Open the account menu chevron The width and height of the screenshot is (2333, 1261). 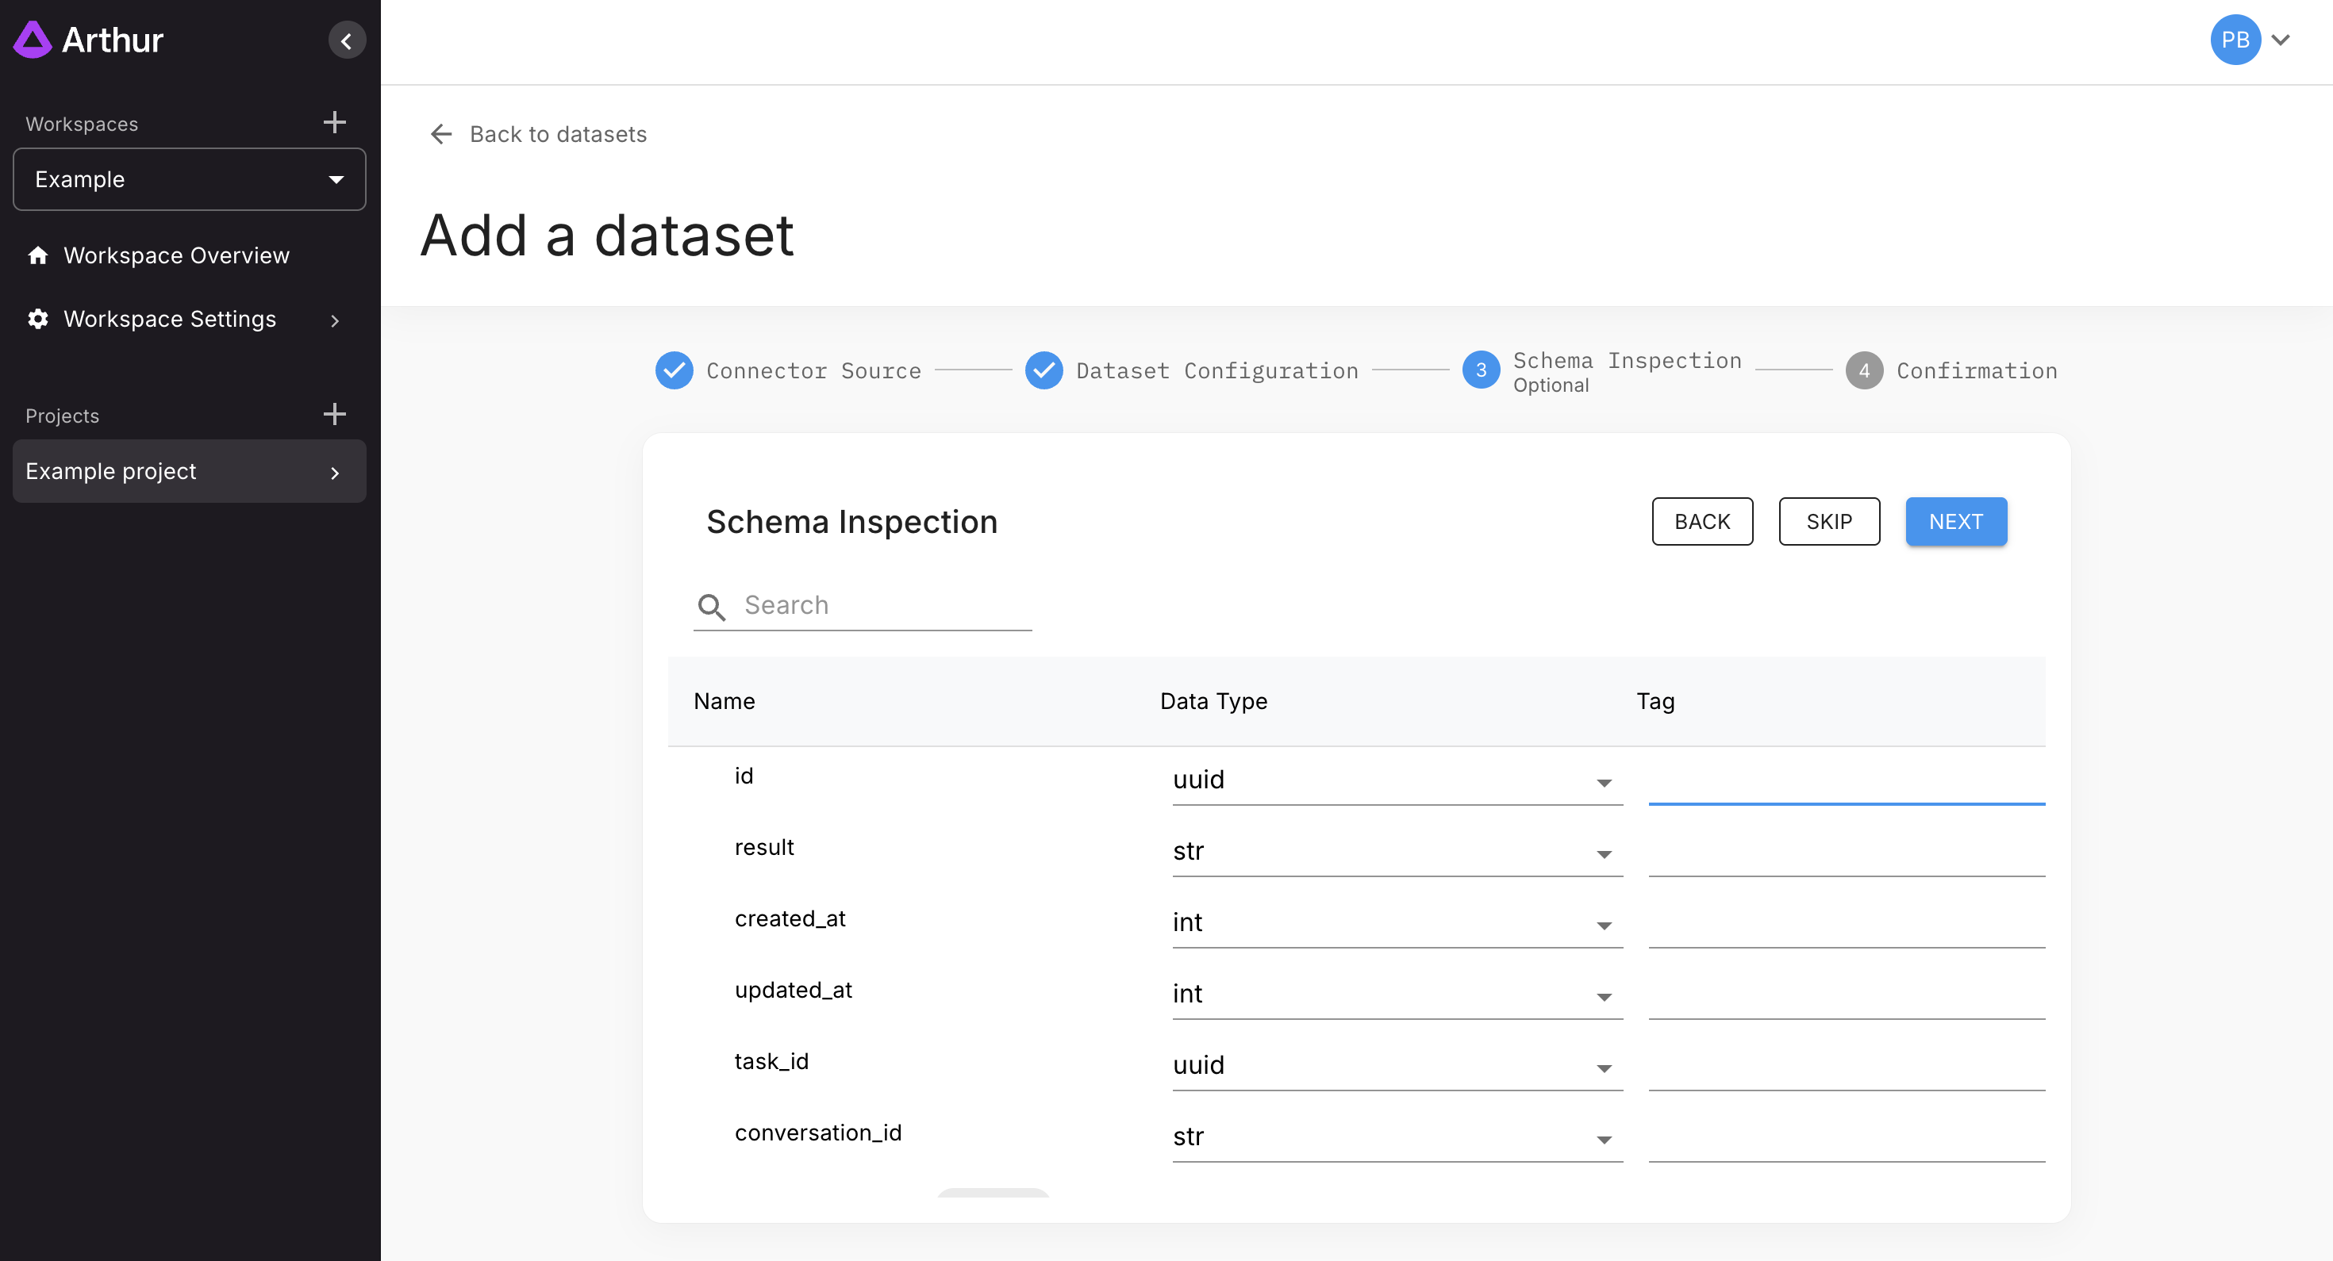pyautogui.click(x=2281, y=40)
